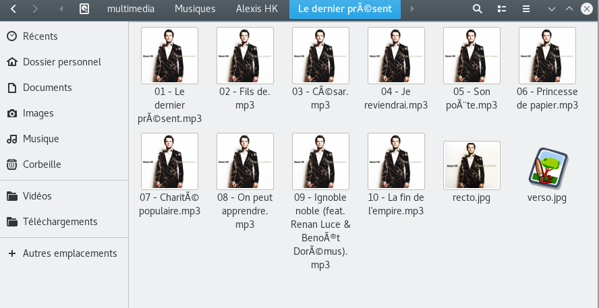The image size is (599, 308).
Task: Click the file name label '06 - Princesse de papier.mp3'
Action: click(547, 98)
